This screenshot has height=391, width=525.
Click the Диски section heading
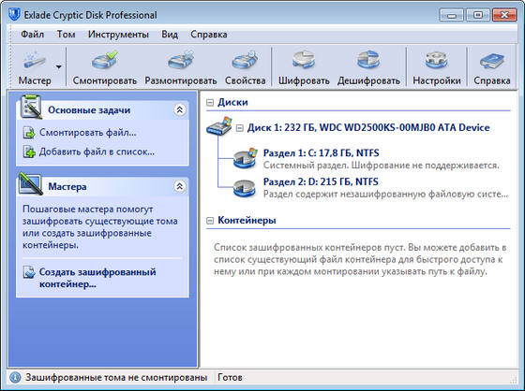232,102
